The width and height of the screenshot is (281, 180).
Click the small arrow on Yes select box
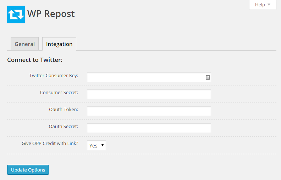coord(103,145)
